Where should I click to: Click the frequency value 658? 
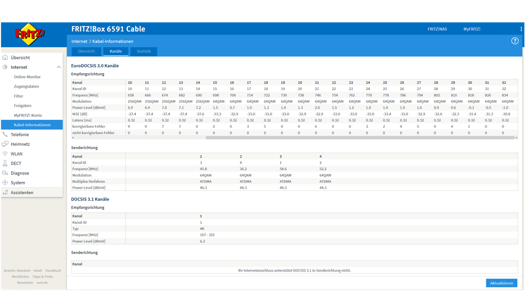click(x=131, y=95)
